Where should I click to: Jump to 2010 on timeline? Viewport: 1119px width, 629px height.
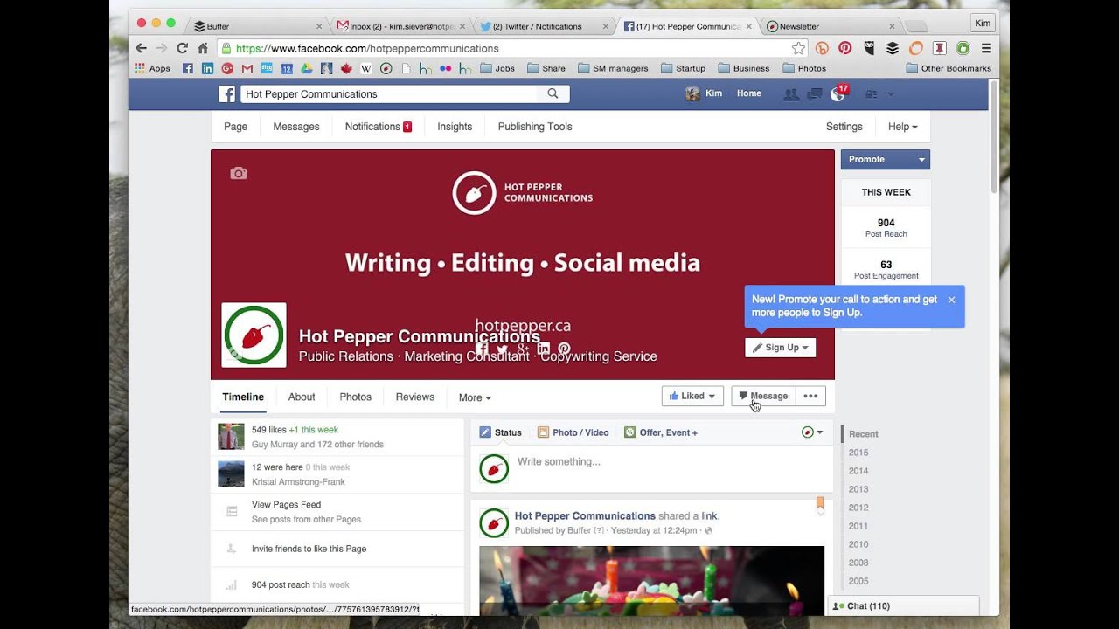click(858, 544)
